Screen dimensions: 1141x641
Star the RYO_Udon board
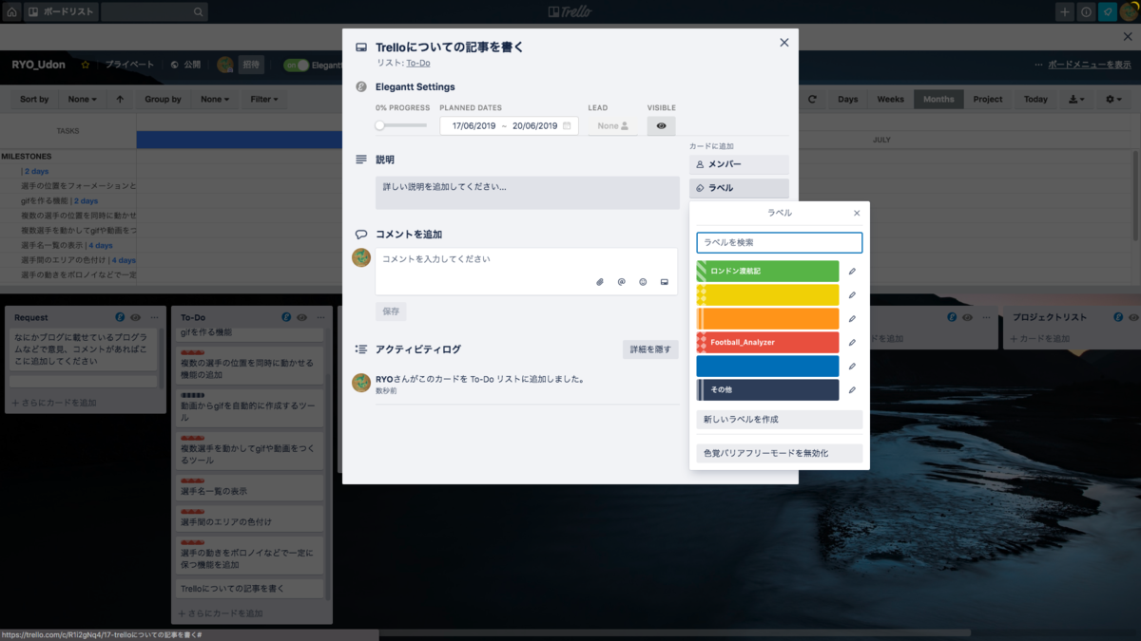click(84, 64)
